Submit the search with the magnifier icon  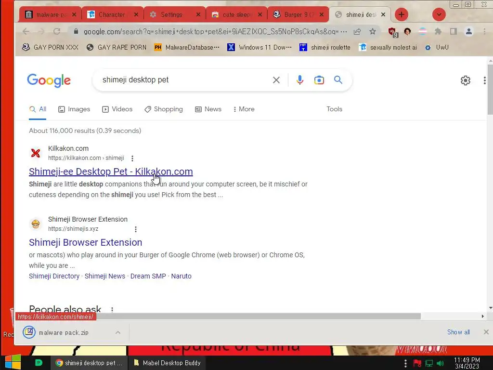tap(338, 79)
